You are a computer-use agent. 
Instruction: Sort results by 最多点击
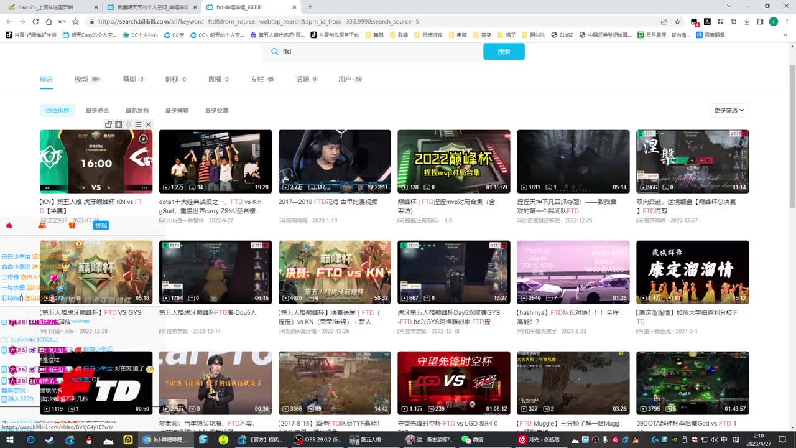[97, 110]
